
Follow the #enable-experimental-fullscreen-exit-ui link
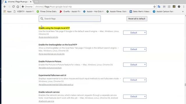tap(56, 85)
